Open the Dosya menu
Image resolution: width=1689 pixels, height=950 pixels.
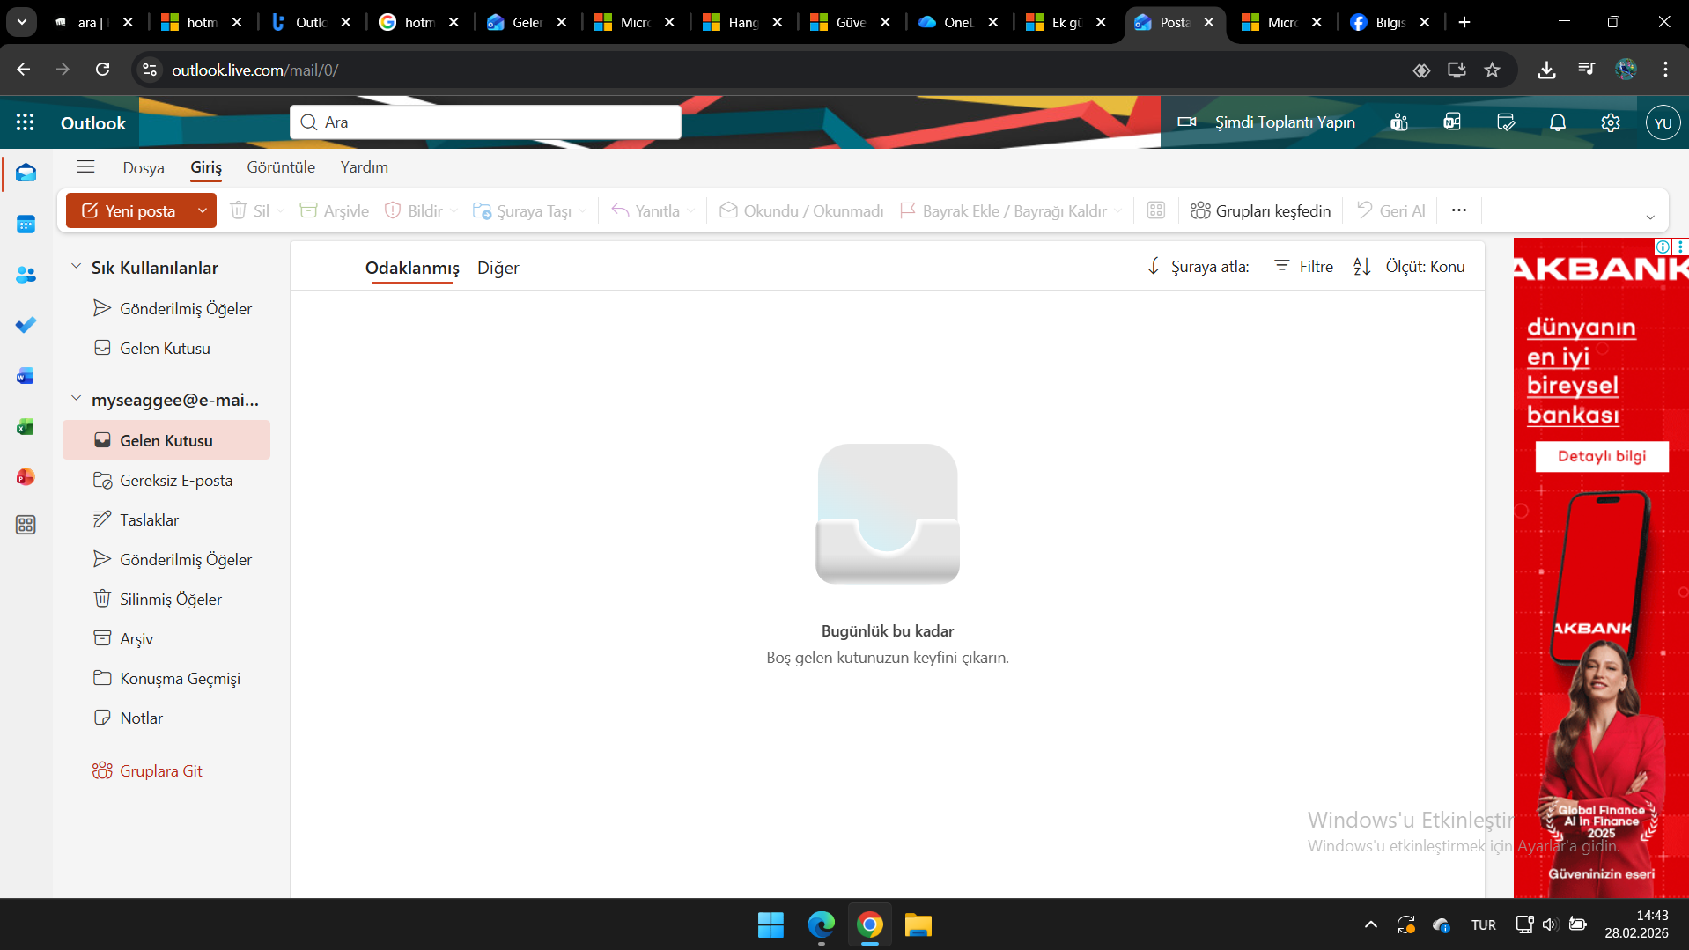point(144,167)
